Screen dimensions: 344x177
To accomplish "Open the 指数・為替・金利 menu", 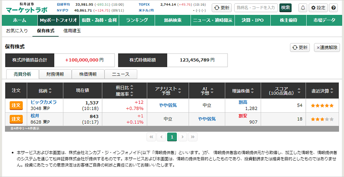I will [x=100, y=20].
